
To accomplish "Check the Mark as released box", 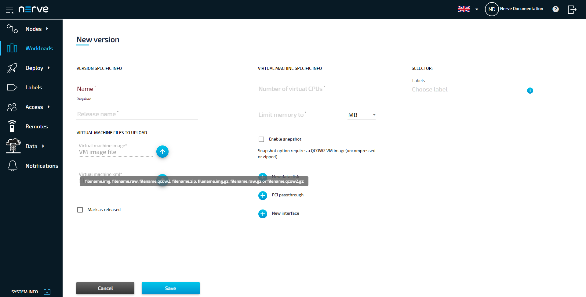I will click(x=80, y=210).
